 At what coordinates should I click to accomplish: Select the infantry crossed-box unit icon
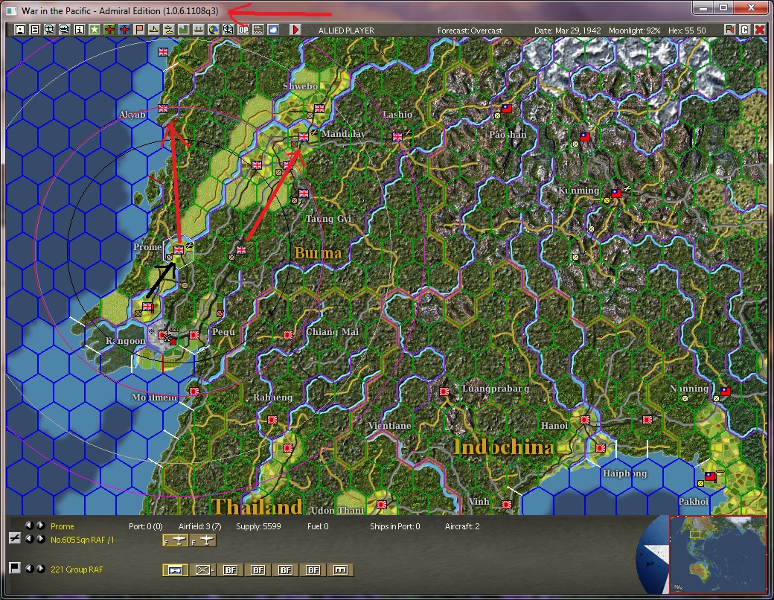point(203,570)
